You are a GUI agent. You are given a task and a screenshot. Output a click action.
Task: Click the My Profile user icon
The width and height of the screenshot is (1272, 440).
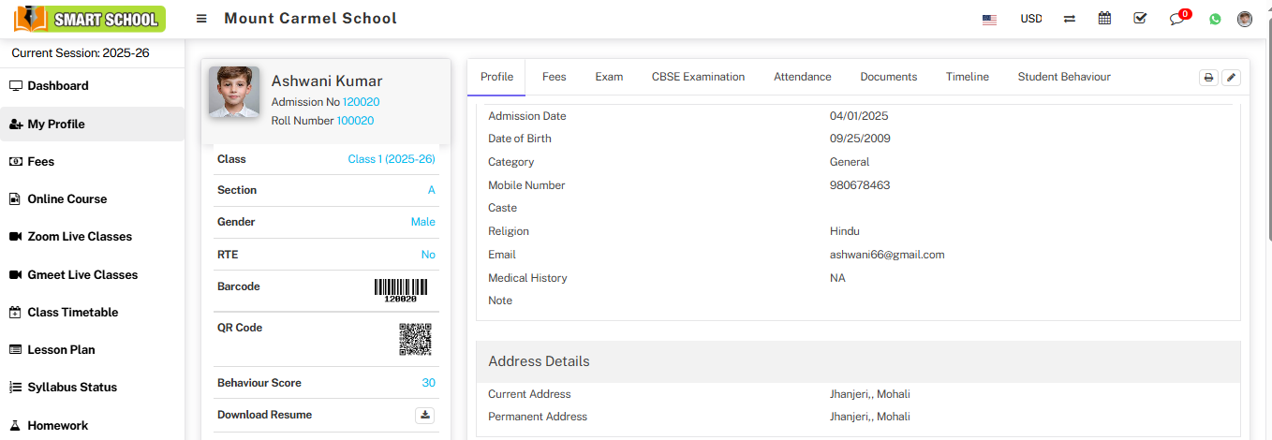pyautogui.click(x=16, y=124)
